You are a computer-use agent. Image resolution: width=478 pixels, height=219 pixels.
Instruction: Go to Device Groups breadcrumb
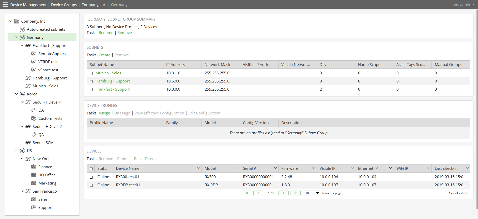coord(64,5)
